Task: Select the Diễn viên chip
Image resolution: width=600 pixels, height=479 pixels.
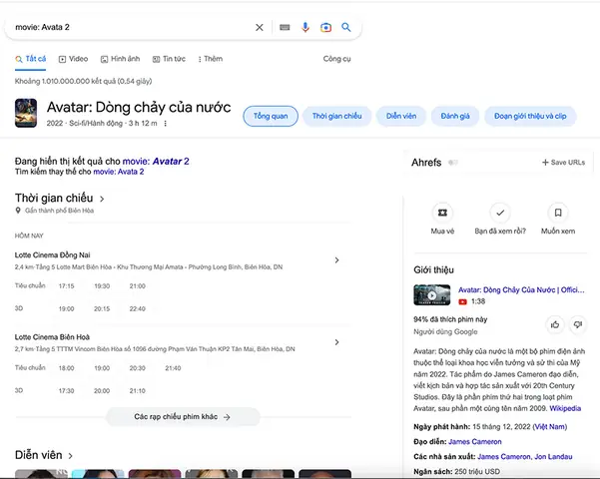Action: [x=401, y=116]
